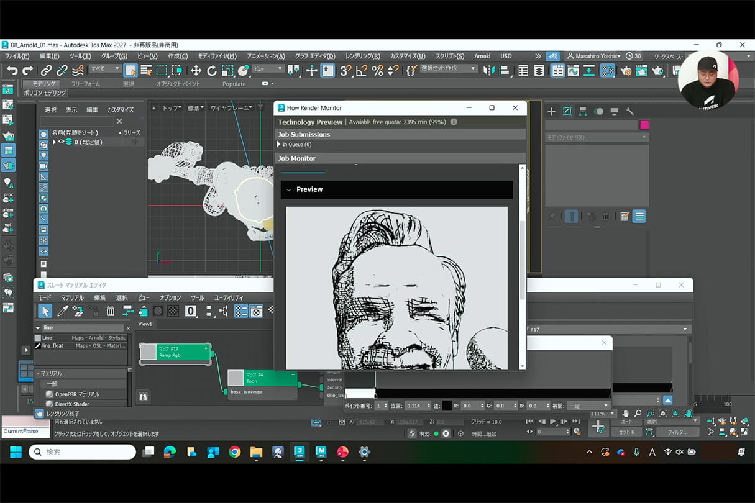Expand the In Queue (0) list
Screen dimensions: 755x503
(279, 144)
